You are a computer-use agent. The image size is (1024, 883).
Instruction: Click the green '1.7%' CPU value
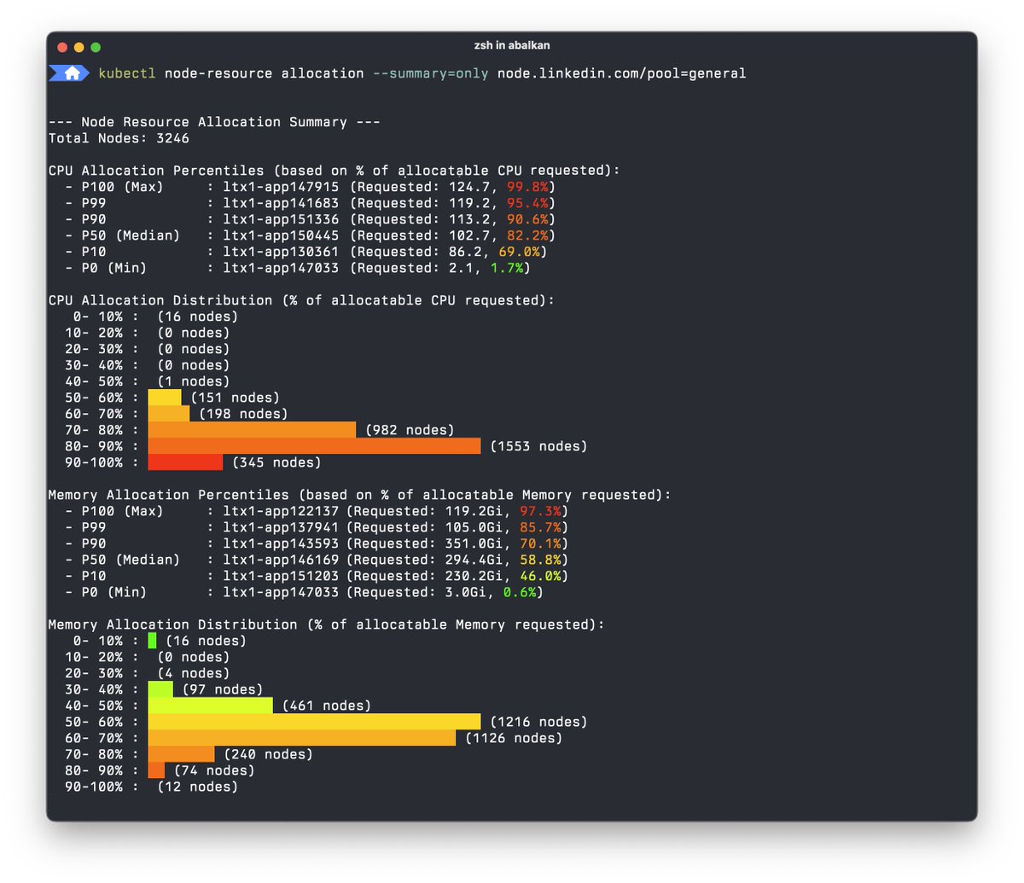tap(507, 268)
